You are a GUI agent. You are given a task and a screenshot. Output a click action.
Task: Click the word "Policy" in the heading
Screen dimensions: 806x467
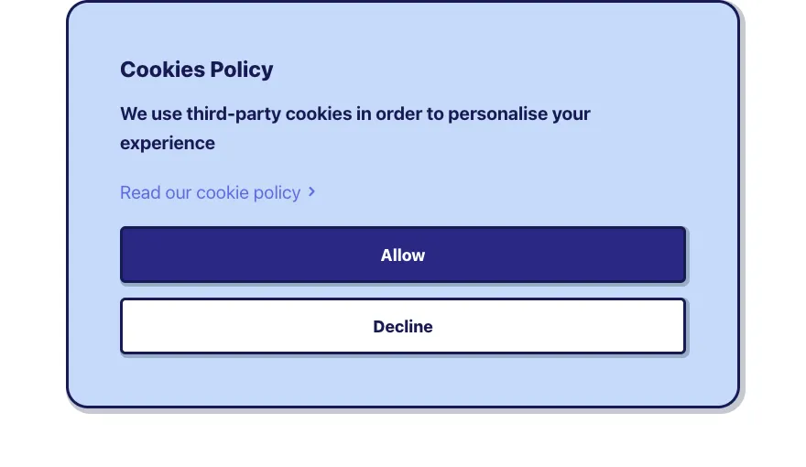coord(242,70)
